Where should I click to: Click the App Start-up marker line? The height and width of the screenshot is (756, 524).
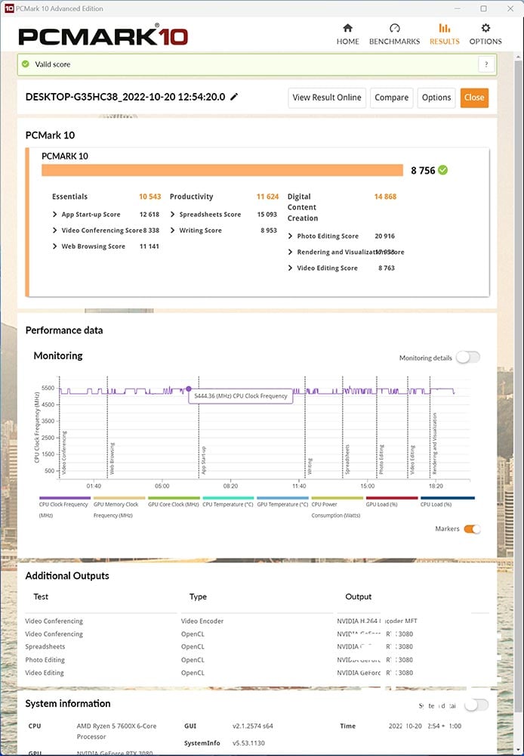(199, 427)
